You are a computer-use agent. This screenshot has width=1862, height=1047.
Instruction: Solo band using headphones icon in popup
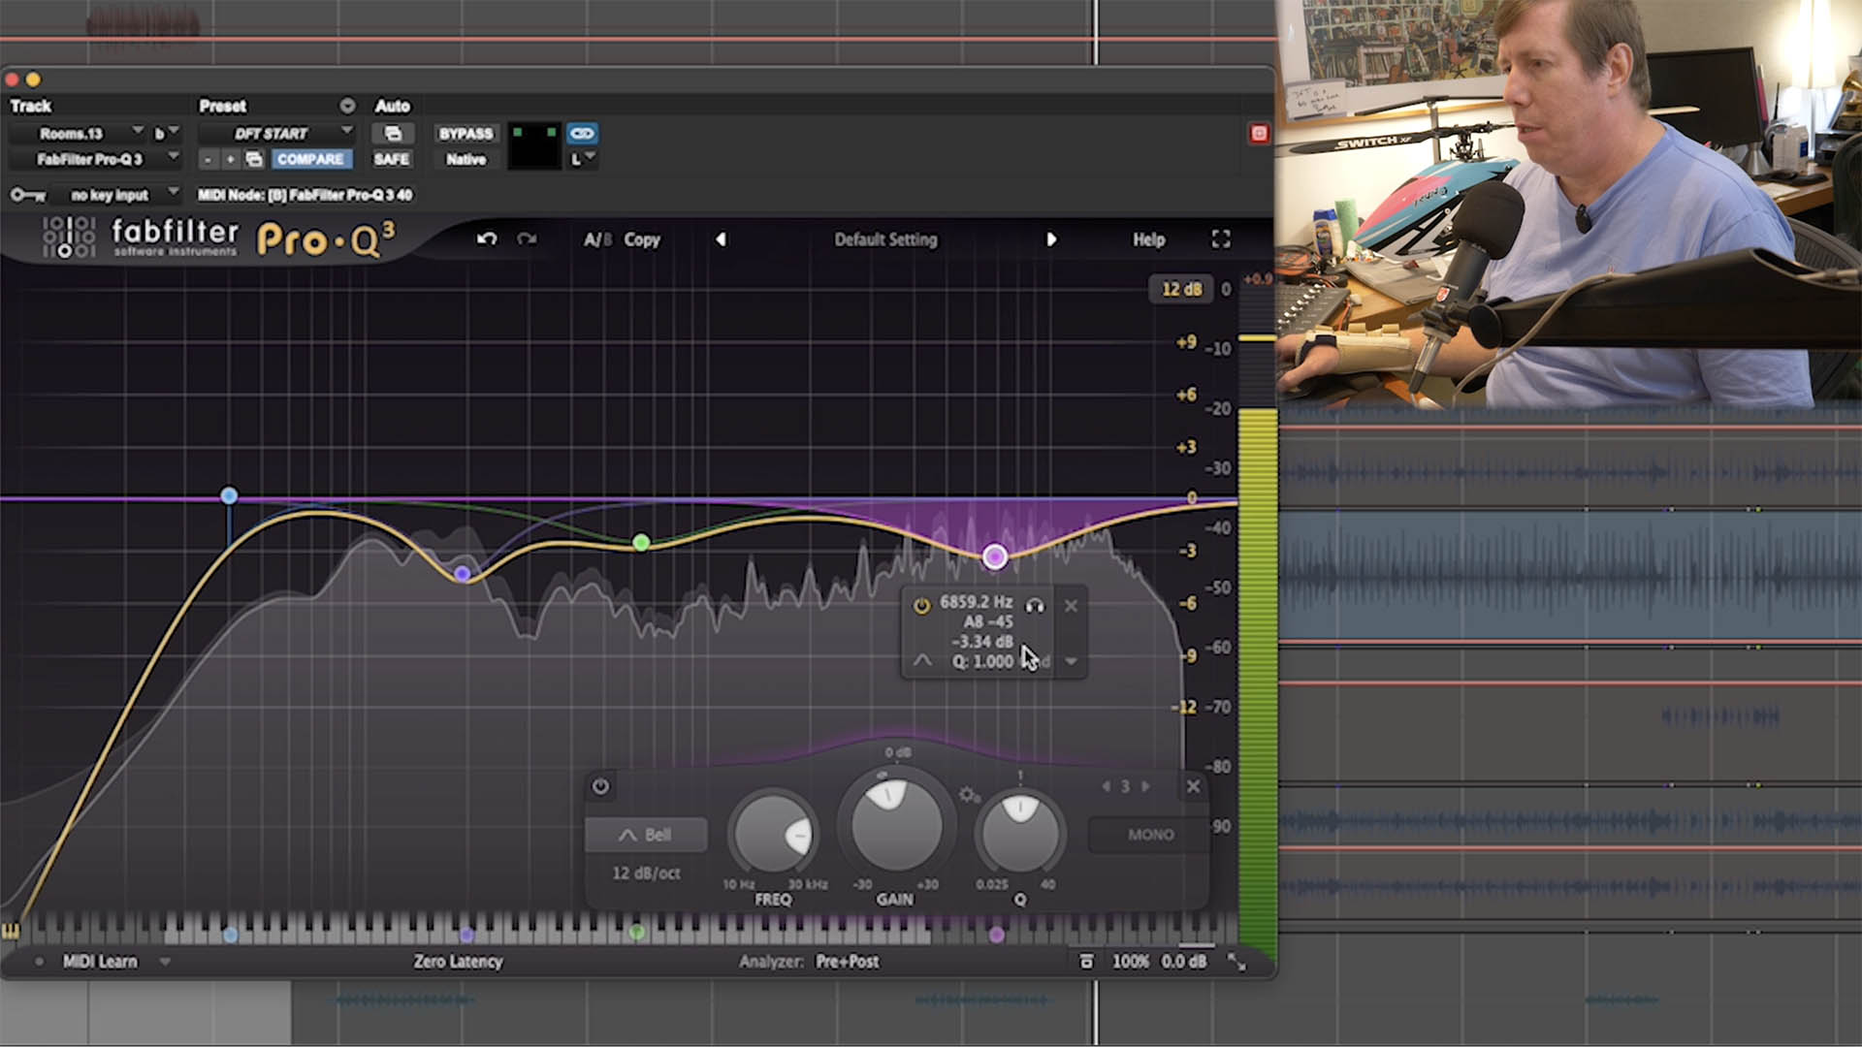[x=1035, y=606]
